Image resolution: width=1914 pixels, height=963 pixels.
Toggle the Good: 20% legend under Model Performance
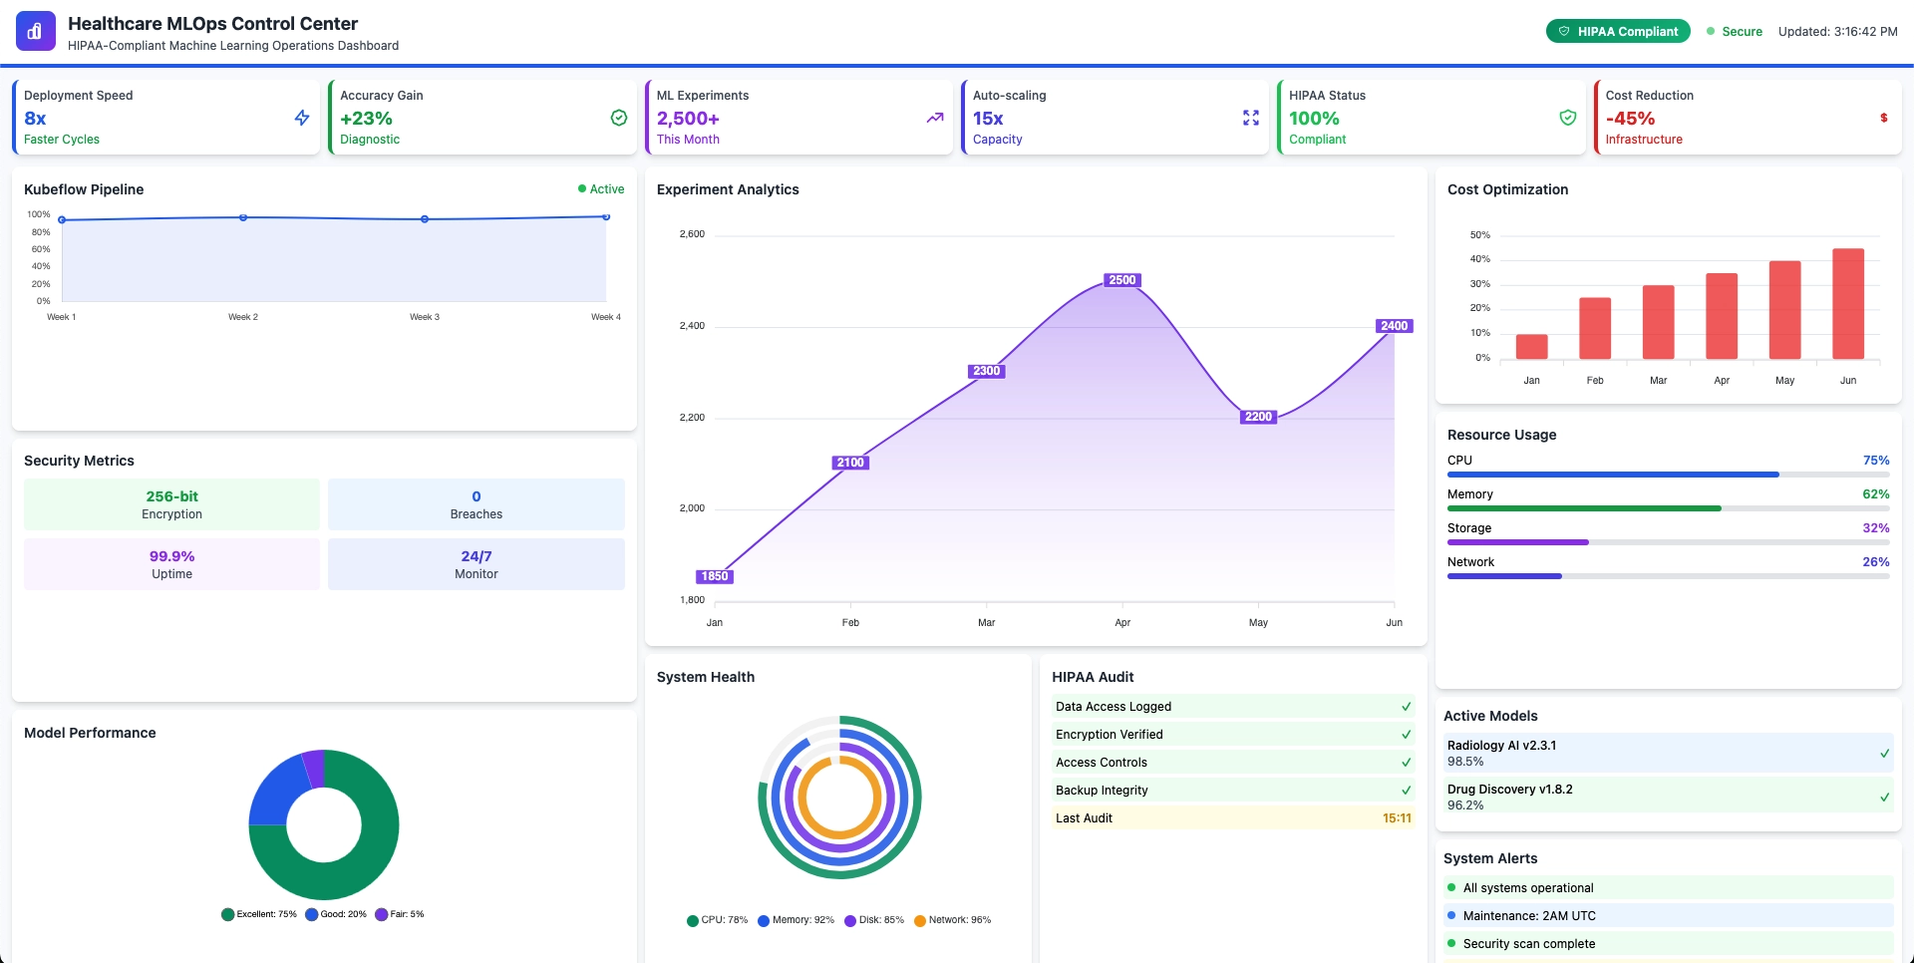(x=337, y=914)
